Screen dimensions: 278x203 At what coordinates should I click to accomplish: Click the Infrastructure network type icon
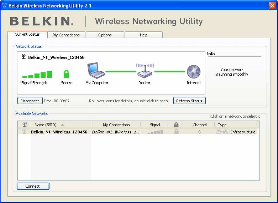click(222, 132)
